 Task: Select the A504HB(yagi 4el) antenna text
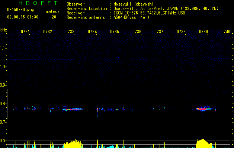click(131, 17)
